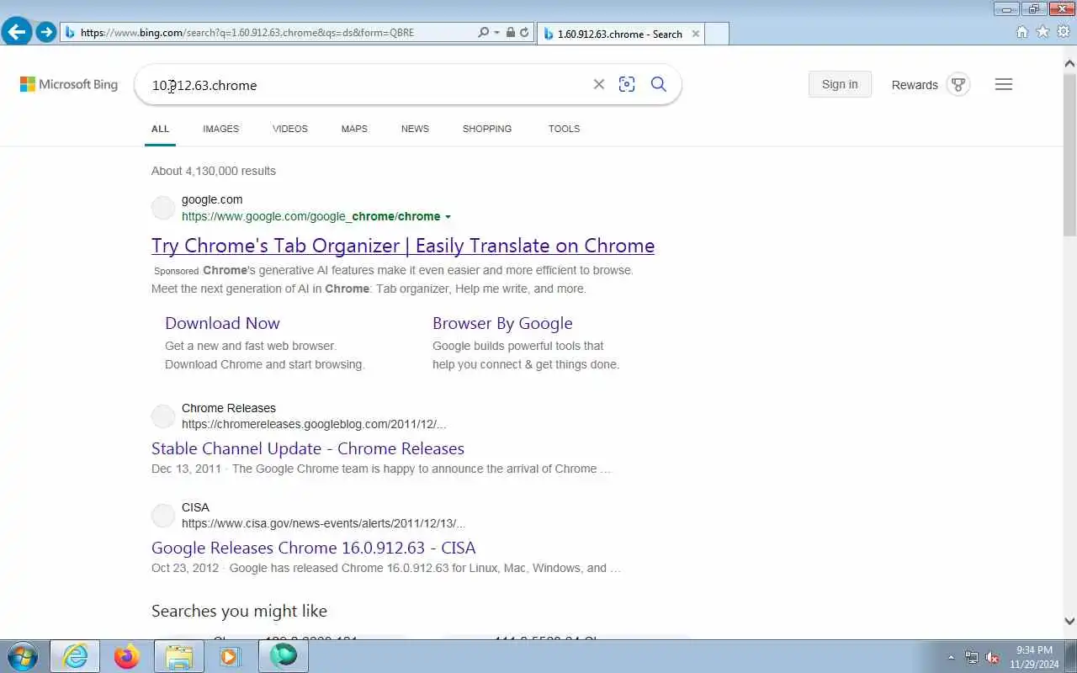Open the TOOLS search options
The height and width of the screenshot is (673, 1077).
564,129
